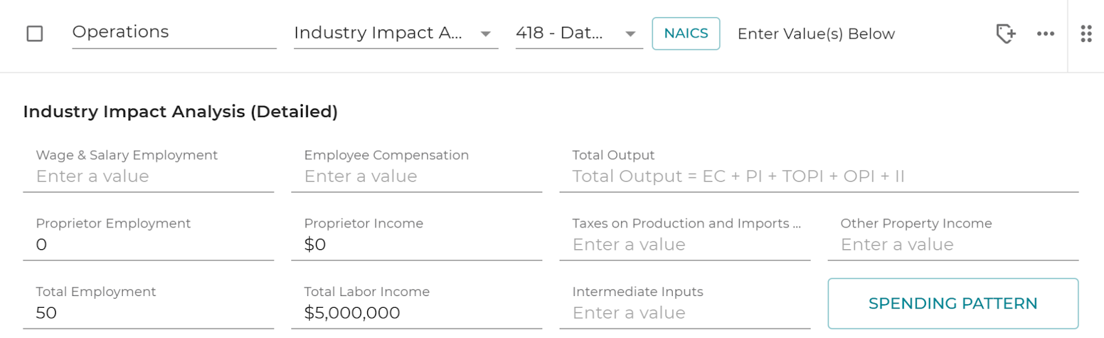Image resolution: width=1104 pixels, height=338 pixels.
Task: Select the Total Employment field
Action: pos(148,304)
